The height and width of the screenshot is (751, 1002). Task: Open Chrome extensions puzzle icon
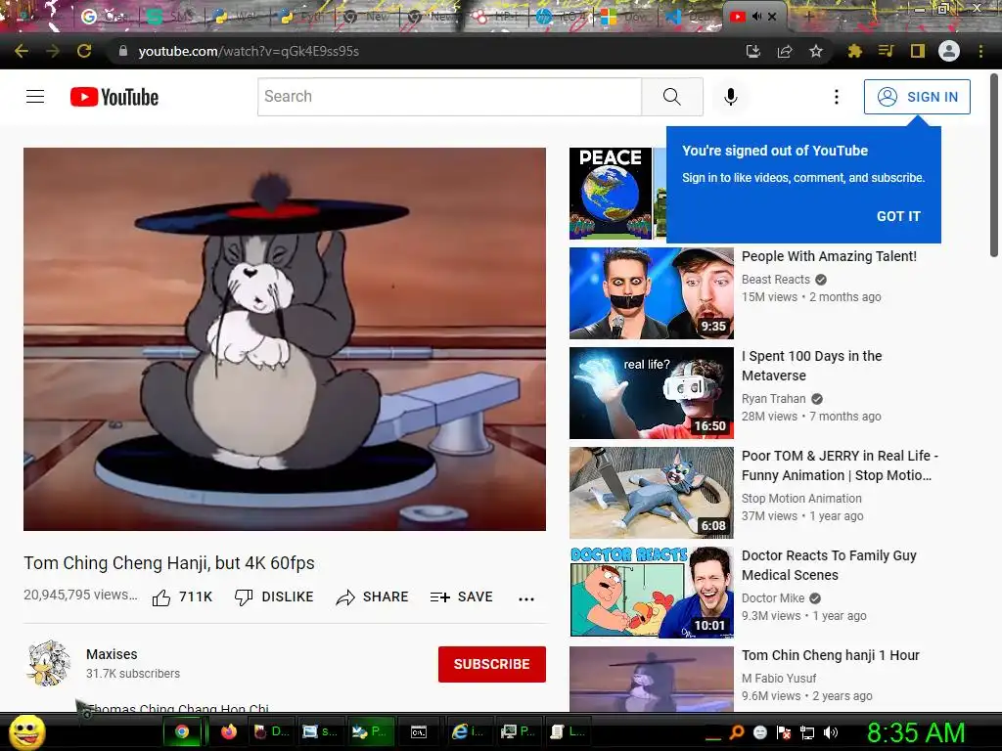pyautogui.click(x=854, y=51)
